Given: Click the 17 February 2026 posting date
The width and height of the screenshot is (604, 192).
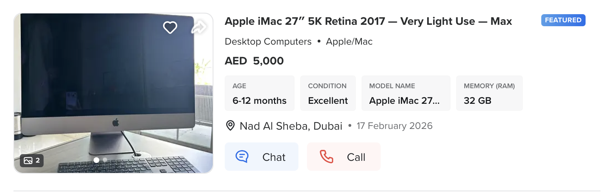Looking at the screenshot, I should coord(395,126).
